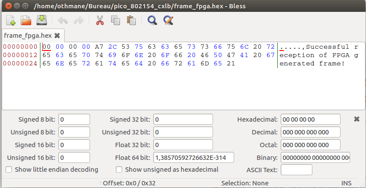Click the New file toolbar icon
366x188 pixels.
coord(11,20)
